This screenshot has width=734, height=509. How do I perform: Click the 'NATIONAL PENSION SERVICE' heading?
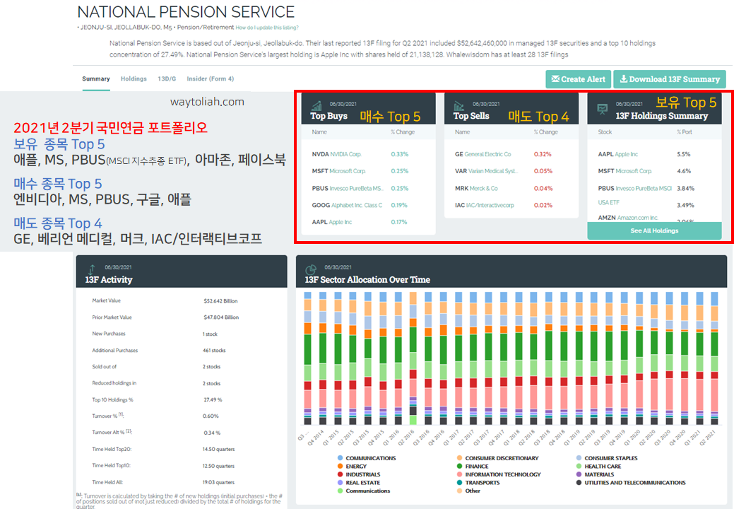(x=186, y=12)
